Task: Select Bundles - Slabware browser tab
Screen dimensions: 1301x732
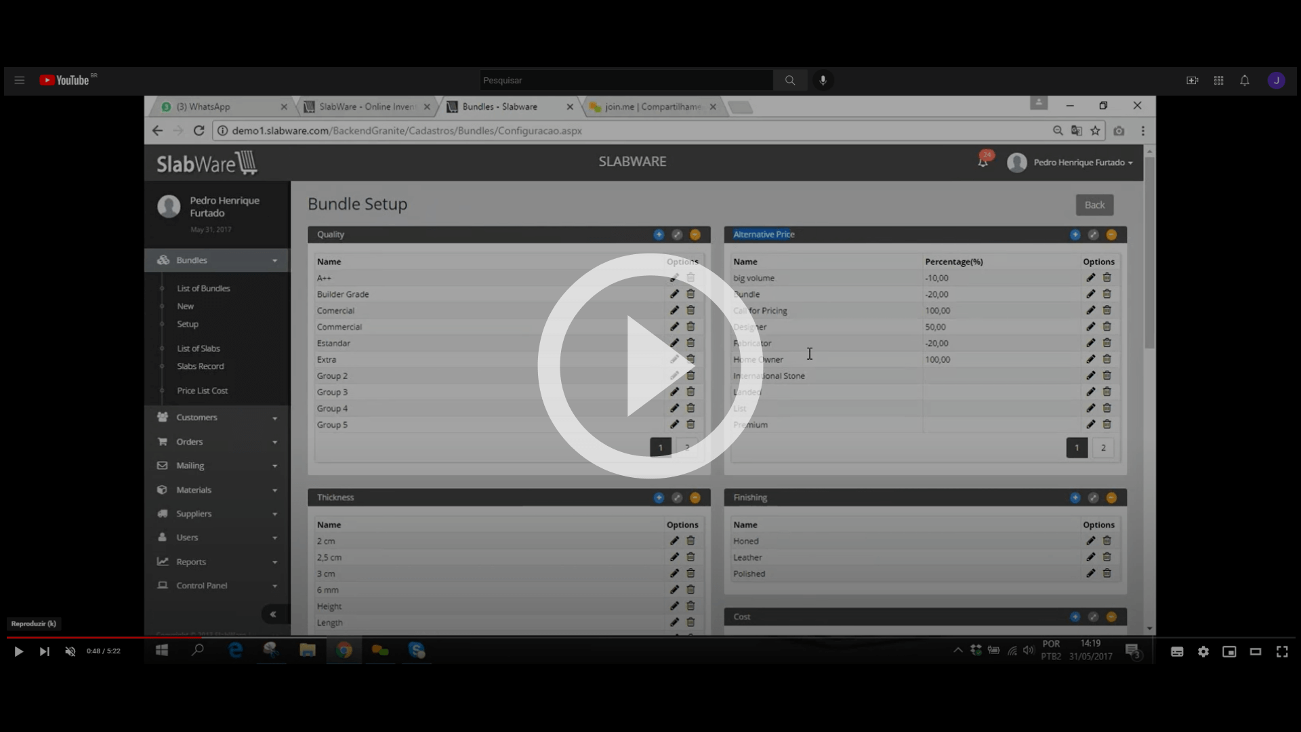Action: (x=510, y=106)
